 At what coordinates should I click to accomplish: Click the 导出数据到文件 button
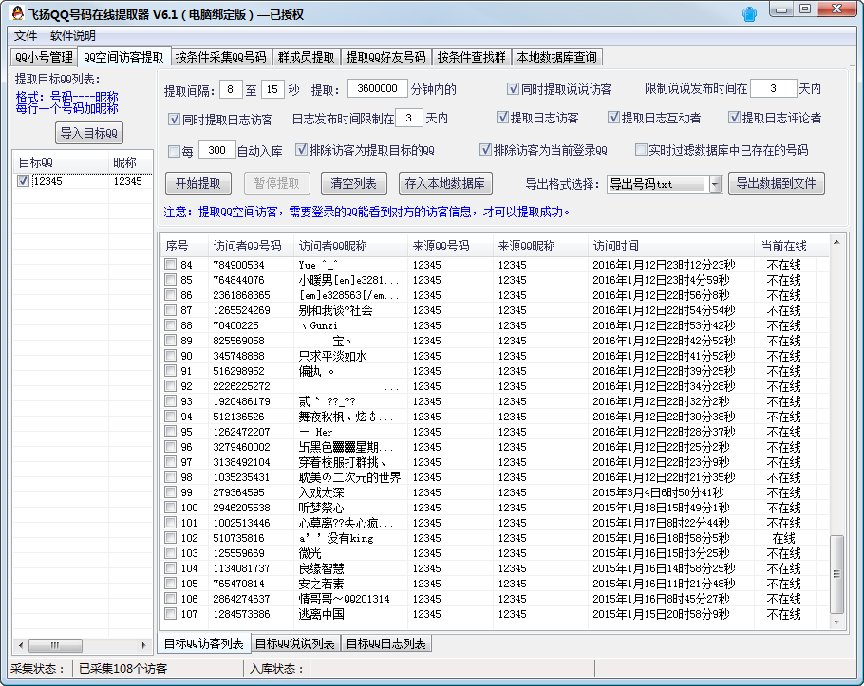776,183
